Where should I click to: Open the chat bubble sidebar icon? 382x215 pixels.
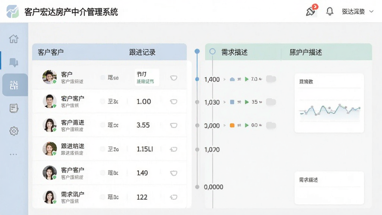[14, 62]
